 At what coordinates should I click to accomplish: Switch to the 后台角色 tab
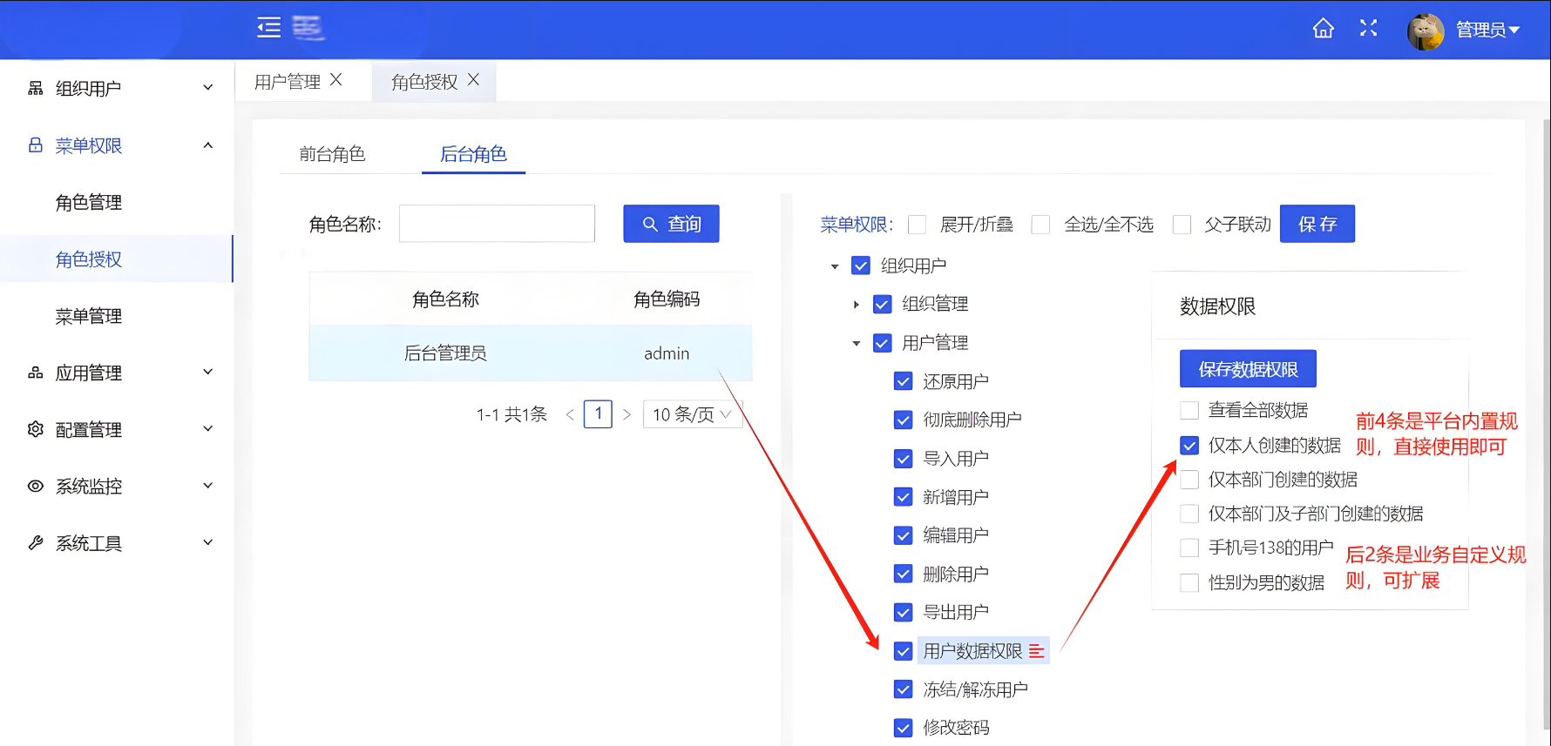[x=473, y=154]
